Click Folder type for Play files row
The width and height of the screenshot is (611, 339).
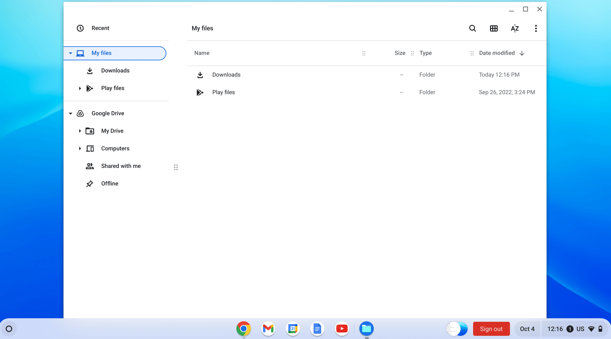point(427,92)
